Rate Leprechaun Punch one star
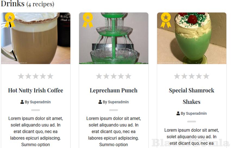The width and height of the screenshot is (231, 148). pos(99,76)
